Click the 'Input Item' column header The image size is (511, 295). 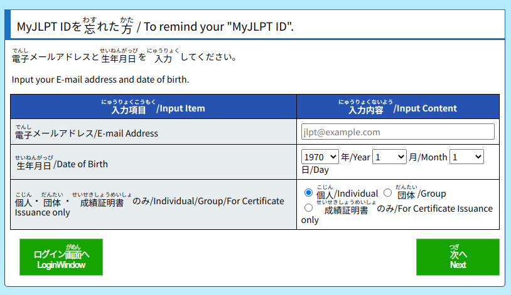(x=154, y=106)
